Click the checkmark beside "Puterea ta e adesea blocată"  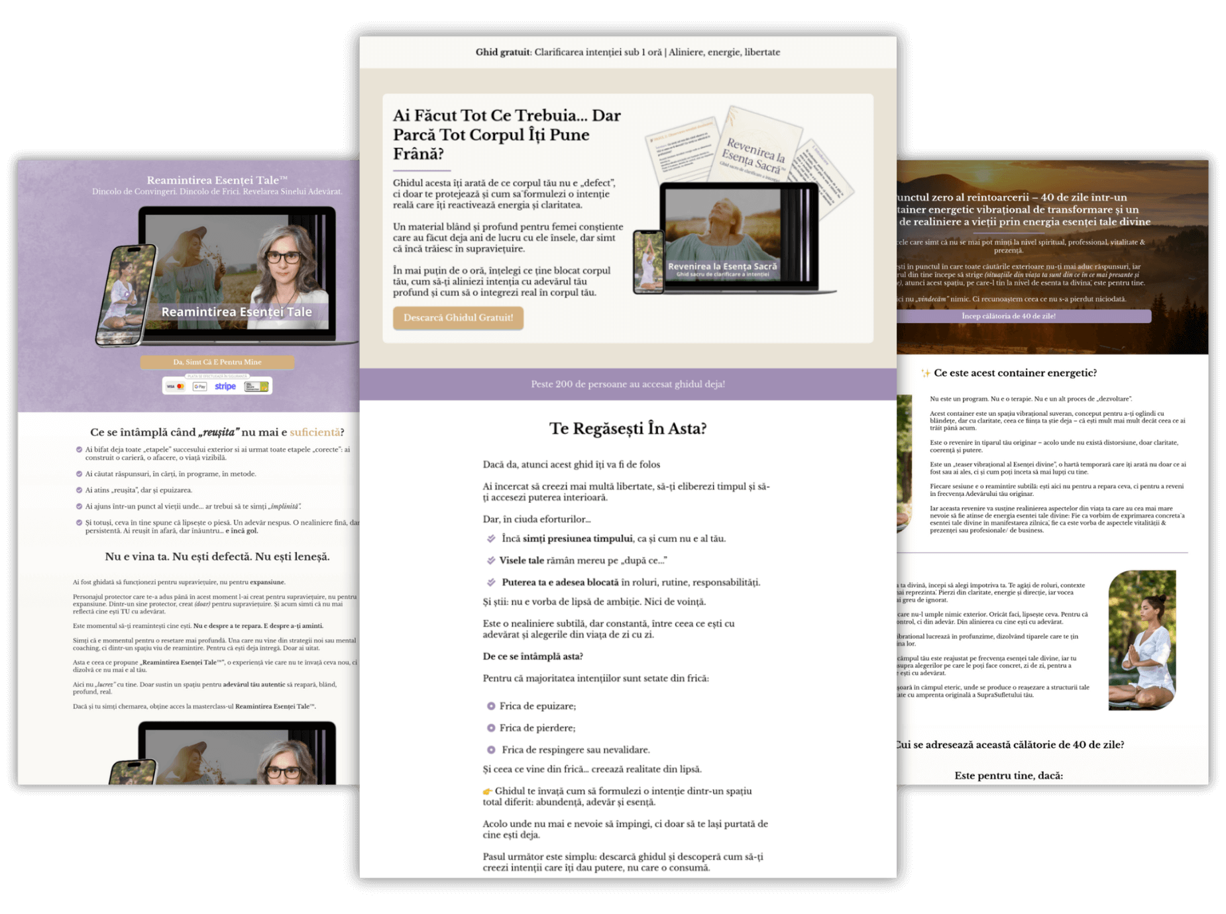coord(491,582)
